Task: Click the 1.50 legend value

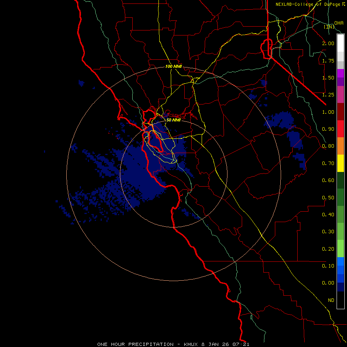Action: tap(328, 77)
